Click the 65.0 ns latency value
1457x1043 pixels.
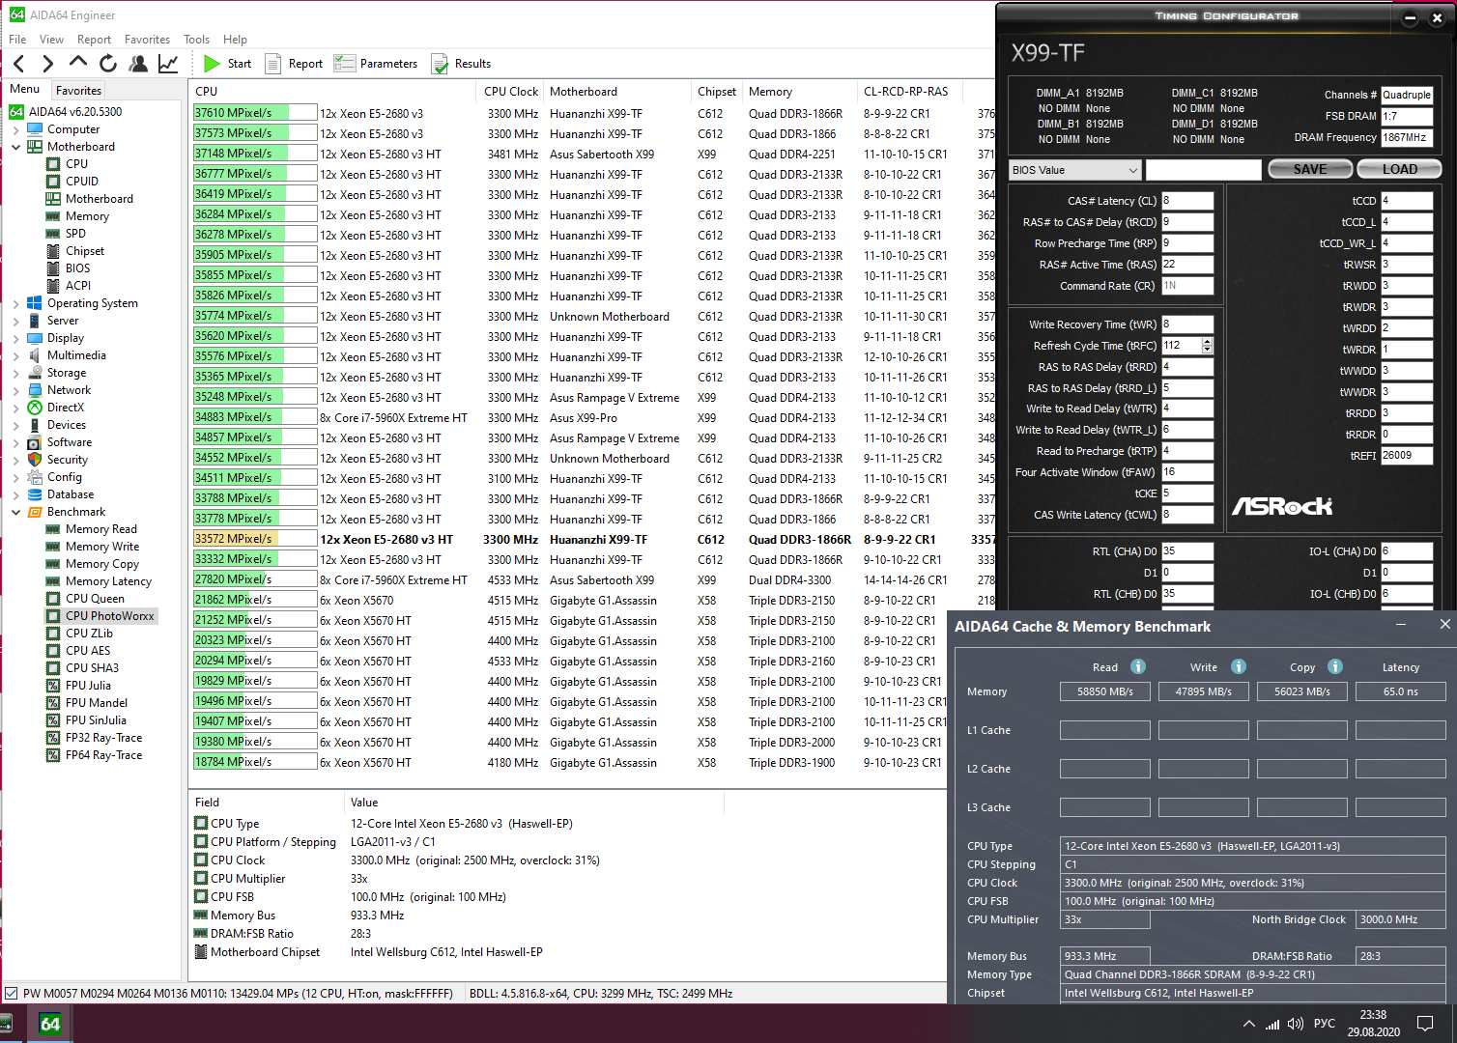point(1401,691)
